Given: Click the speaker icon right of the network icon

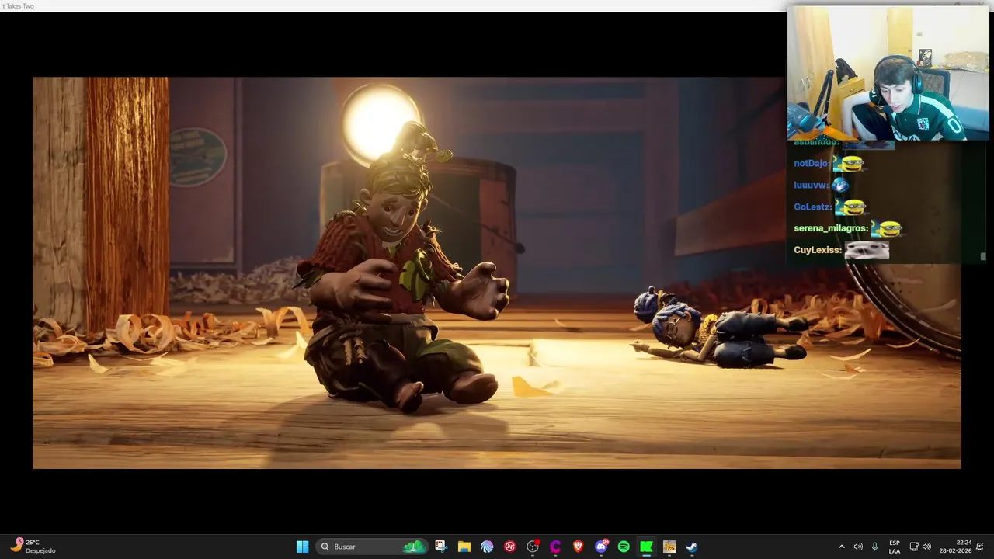Looking at the screenshot, I should pos(926,547).
